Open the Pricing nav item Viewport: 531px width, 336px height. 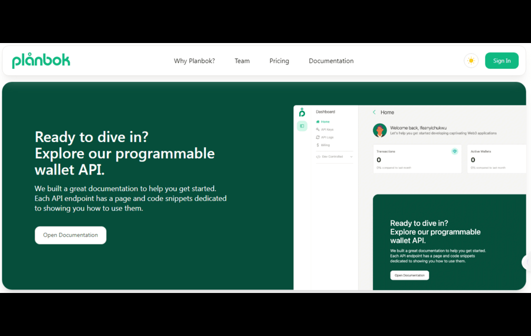pyautogui.click(x=279, y=61)
